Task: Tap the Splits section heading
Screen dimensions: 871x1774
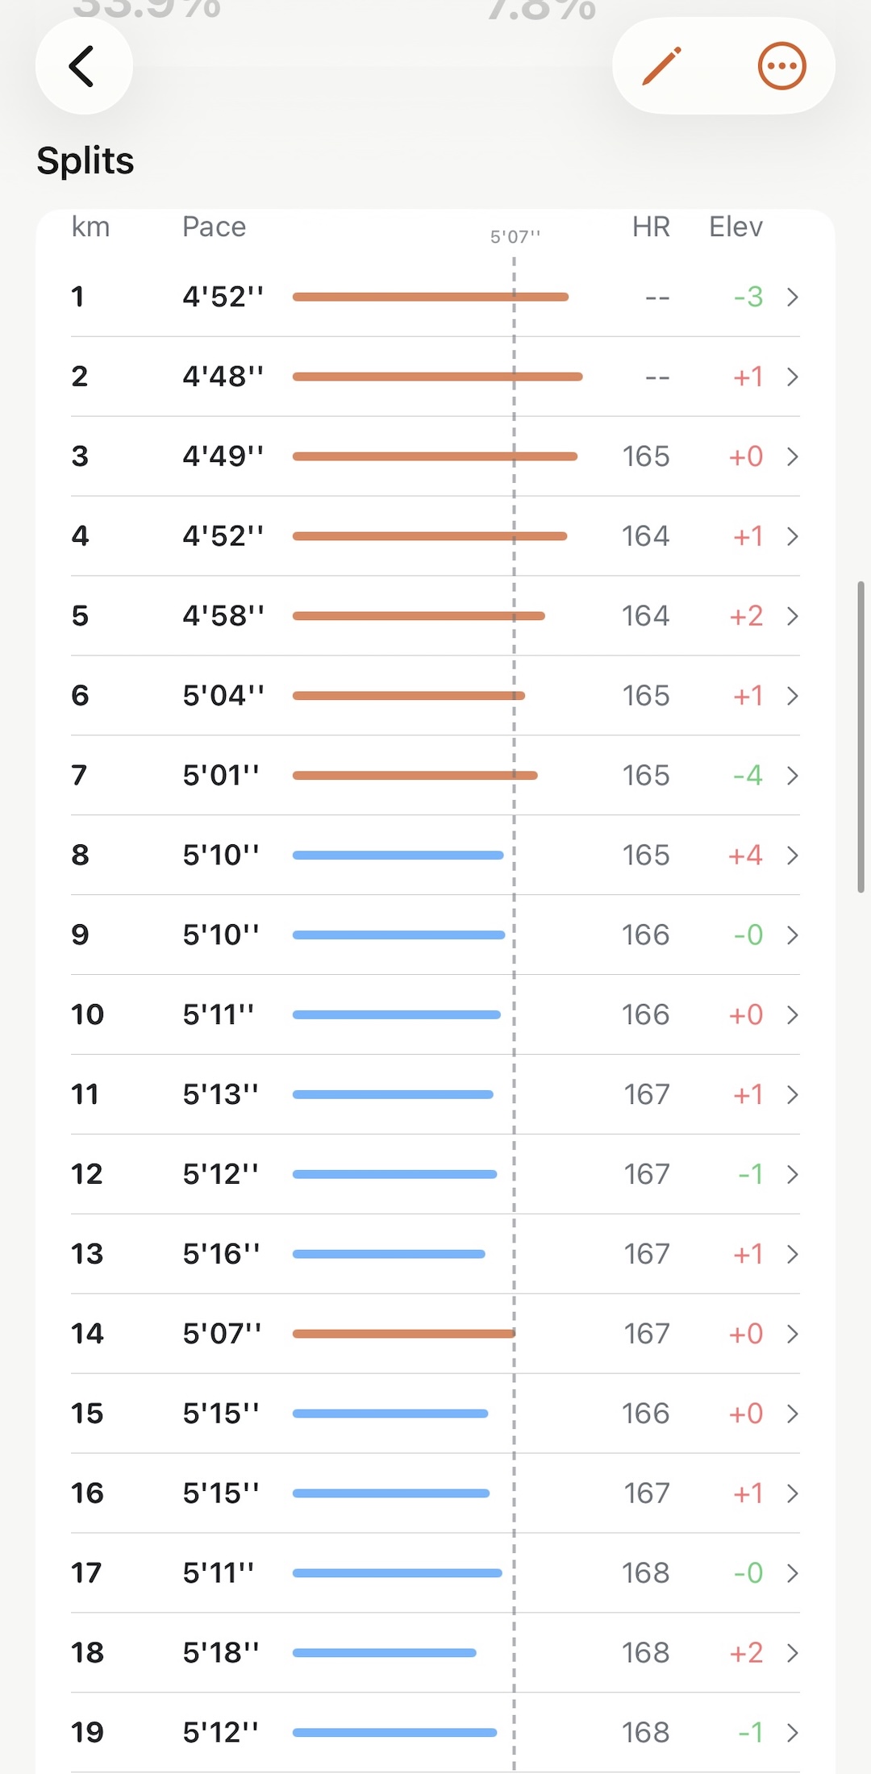Action: (85, 160)
